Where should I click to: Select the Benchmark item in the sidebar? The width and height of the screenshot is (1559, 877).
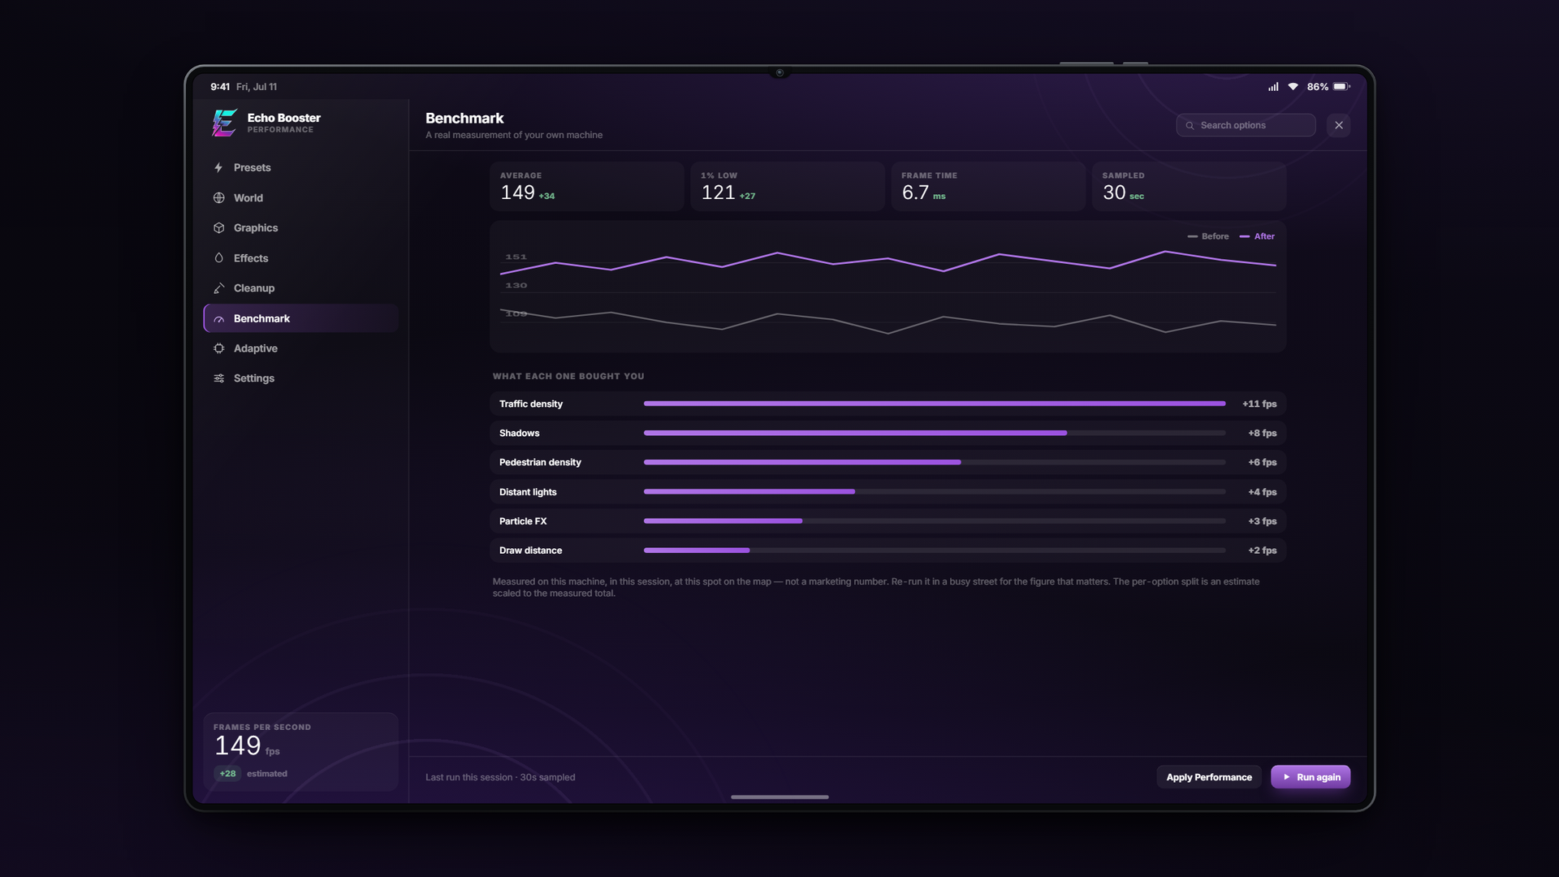tap(300, 318)
